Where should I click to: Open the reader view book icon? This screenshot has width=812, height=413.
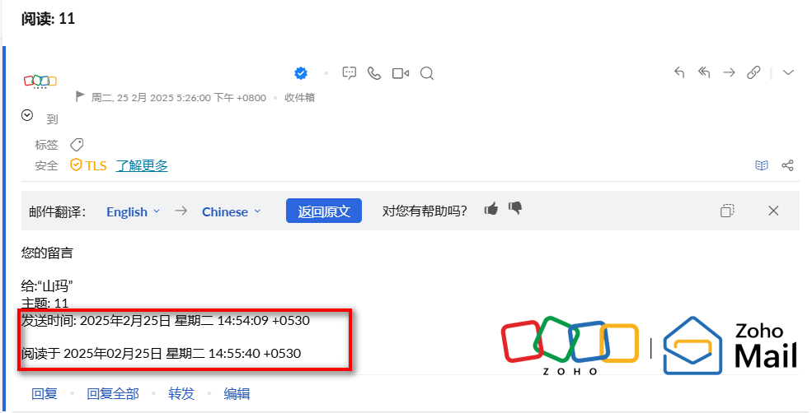coord(762,165)
